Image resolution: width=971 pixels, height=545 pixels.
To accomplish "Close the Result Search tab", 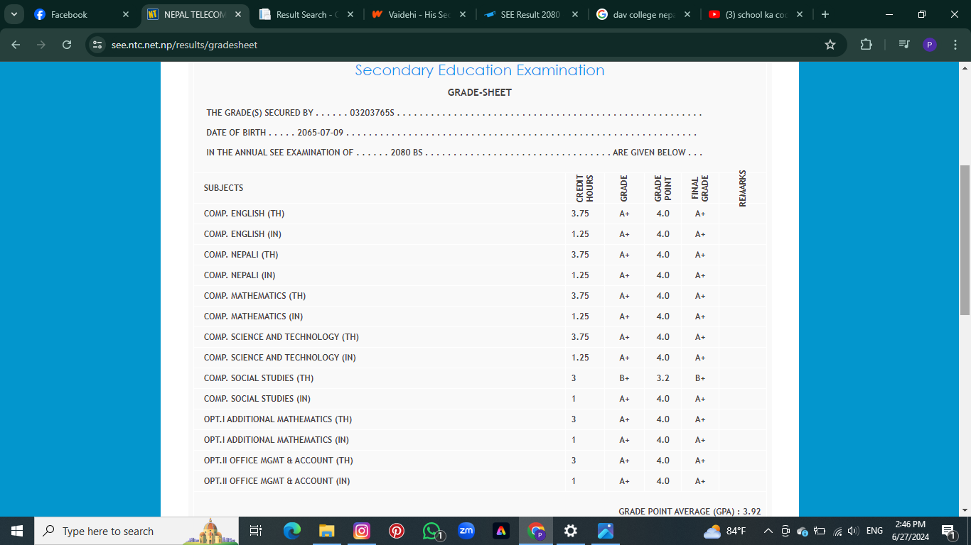I will click(350, 14).
